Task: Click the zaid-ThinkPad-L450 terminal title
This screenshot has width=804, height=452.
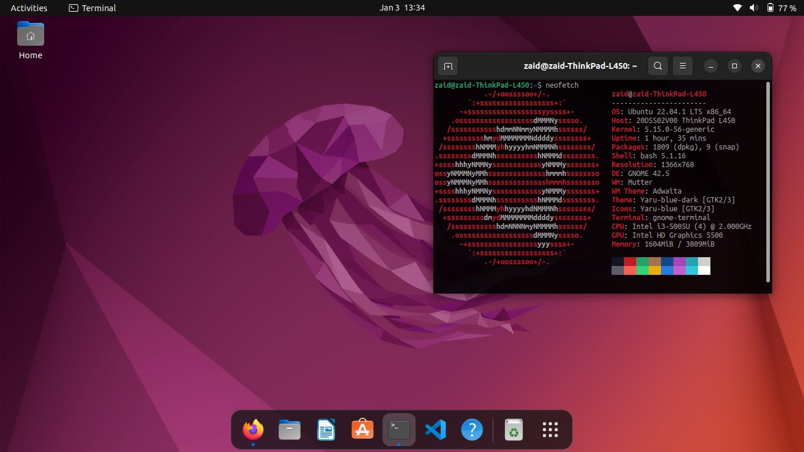Action: coord(579,66)
